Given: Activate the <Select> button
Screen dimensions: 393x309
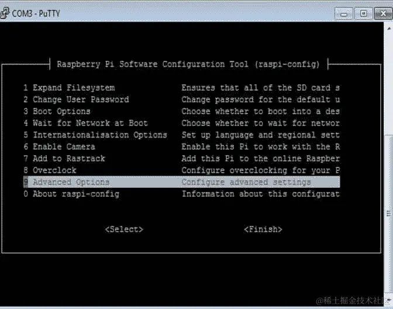Looking at the screenshot, I should pos(124,229).
